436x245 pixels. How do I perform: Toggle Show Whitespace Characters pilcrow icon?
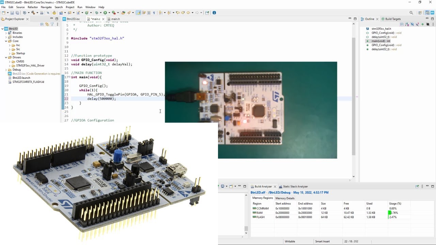(154, 13)
